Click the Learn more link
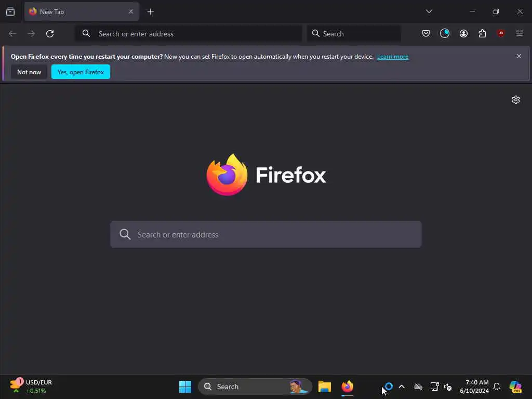532x399 pixels. pos(393,57)
